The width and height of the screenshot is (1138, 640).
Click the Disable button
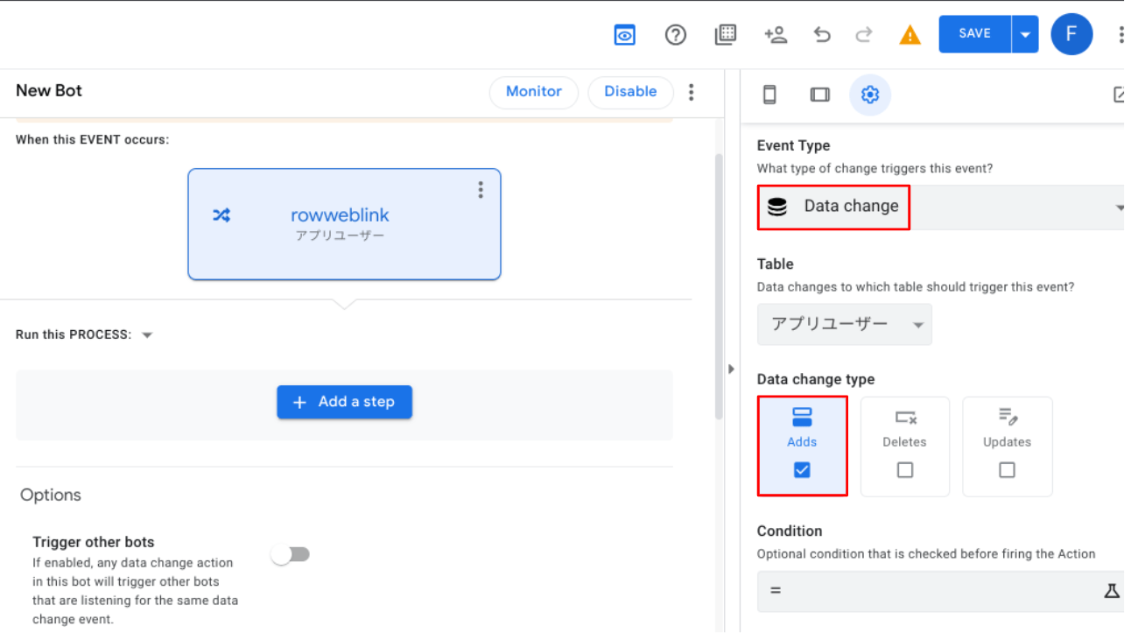point(630,92)
